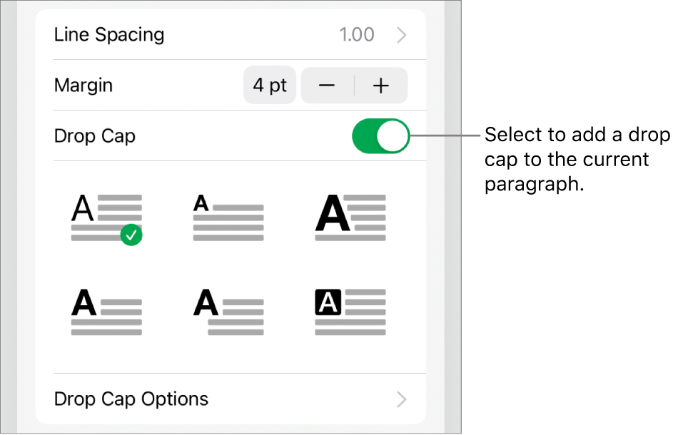Click the green checkmark badge on selected style
Screen dimensions: 678x435
click(131, 235)
